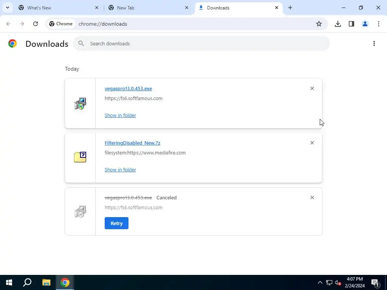Retry the canceled vegaspro download

click(x=116, y=223)
